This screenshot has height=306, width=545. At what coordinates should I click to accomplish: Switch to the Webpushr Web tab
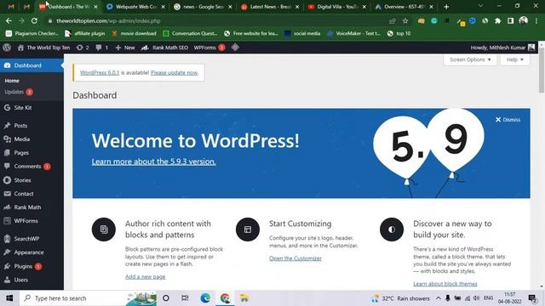point(135,7)
